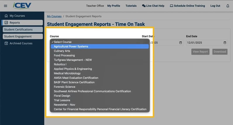This screenshot has width=233, height=125.
Task: Open Student Certifications report
Action: pos(23,29)
